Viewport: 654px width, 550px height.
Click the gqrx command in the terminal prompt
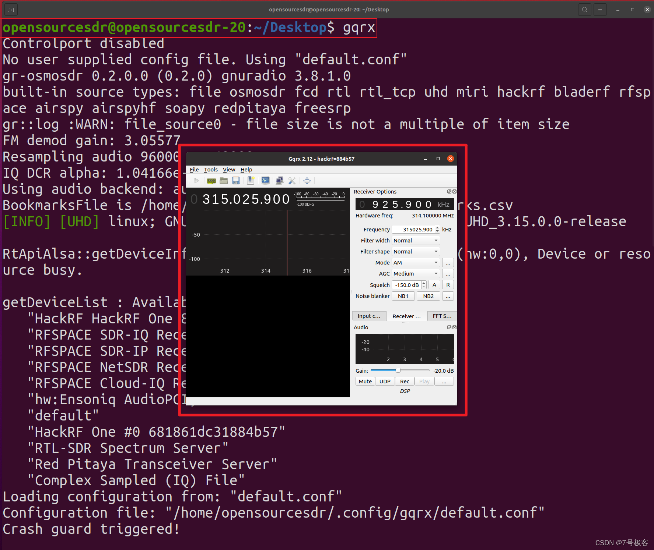(x=359, y=28)
